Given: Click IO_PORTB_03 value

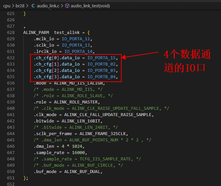Looking at the screenshot, I should [102, 71].
